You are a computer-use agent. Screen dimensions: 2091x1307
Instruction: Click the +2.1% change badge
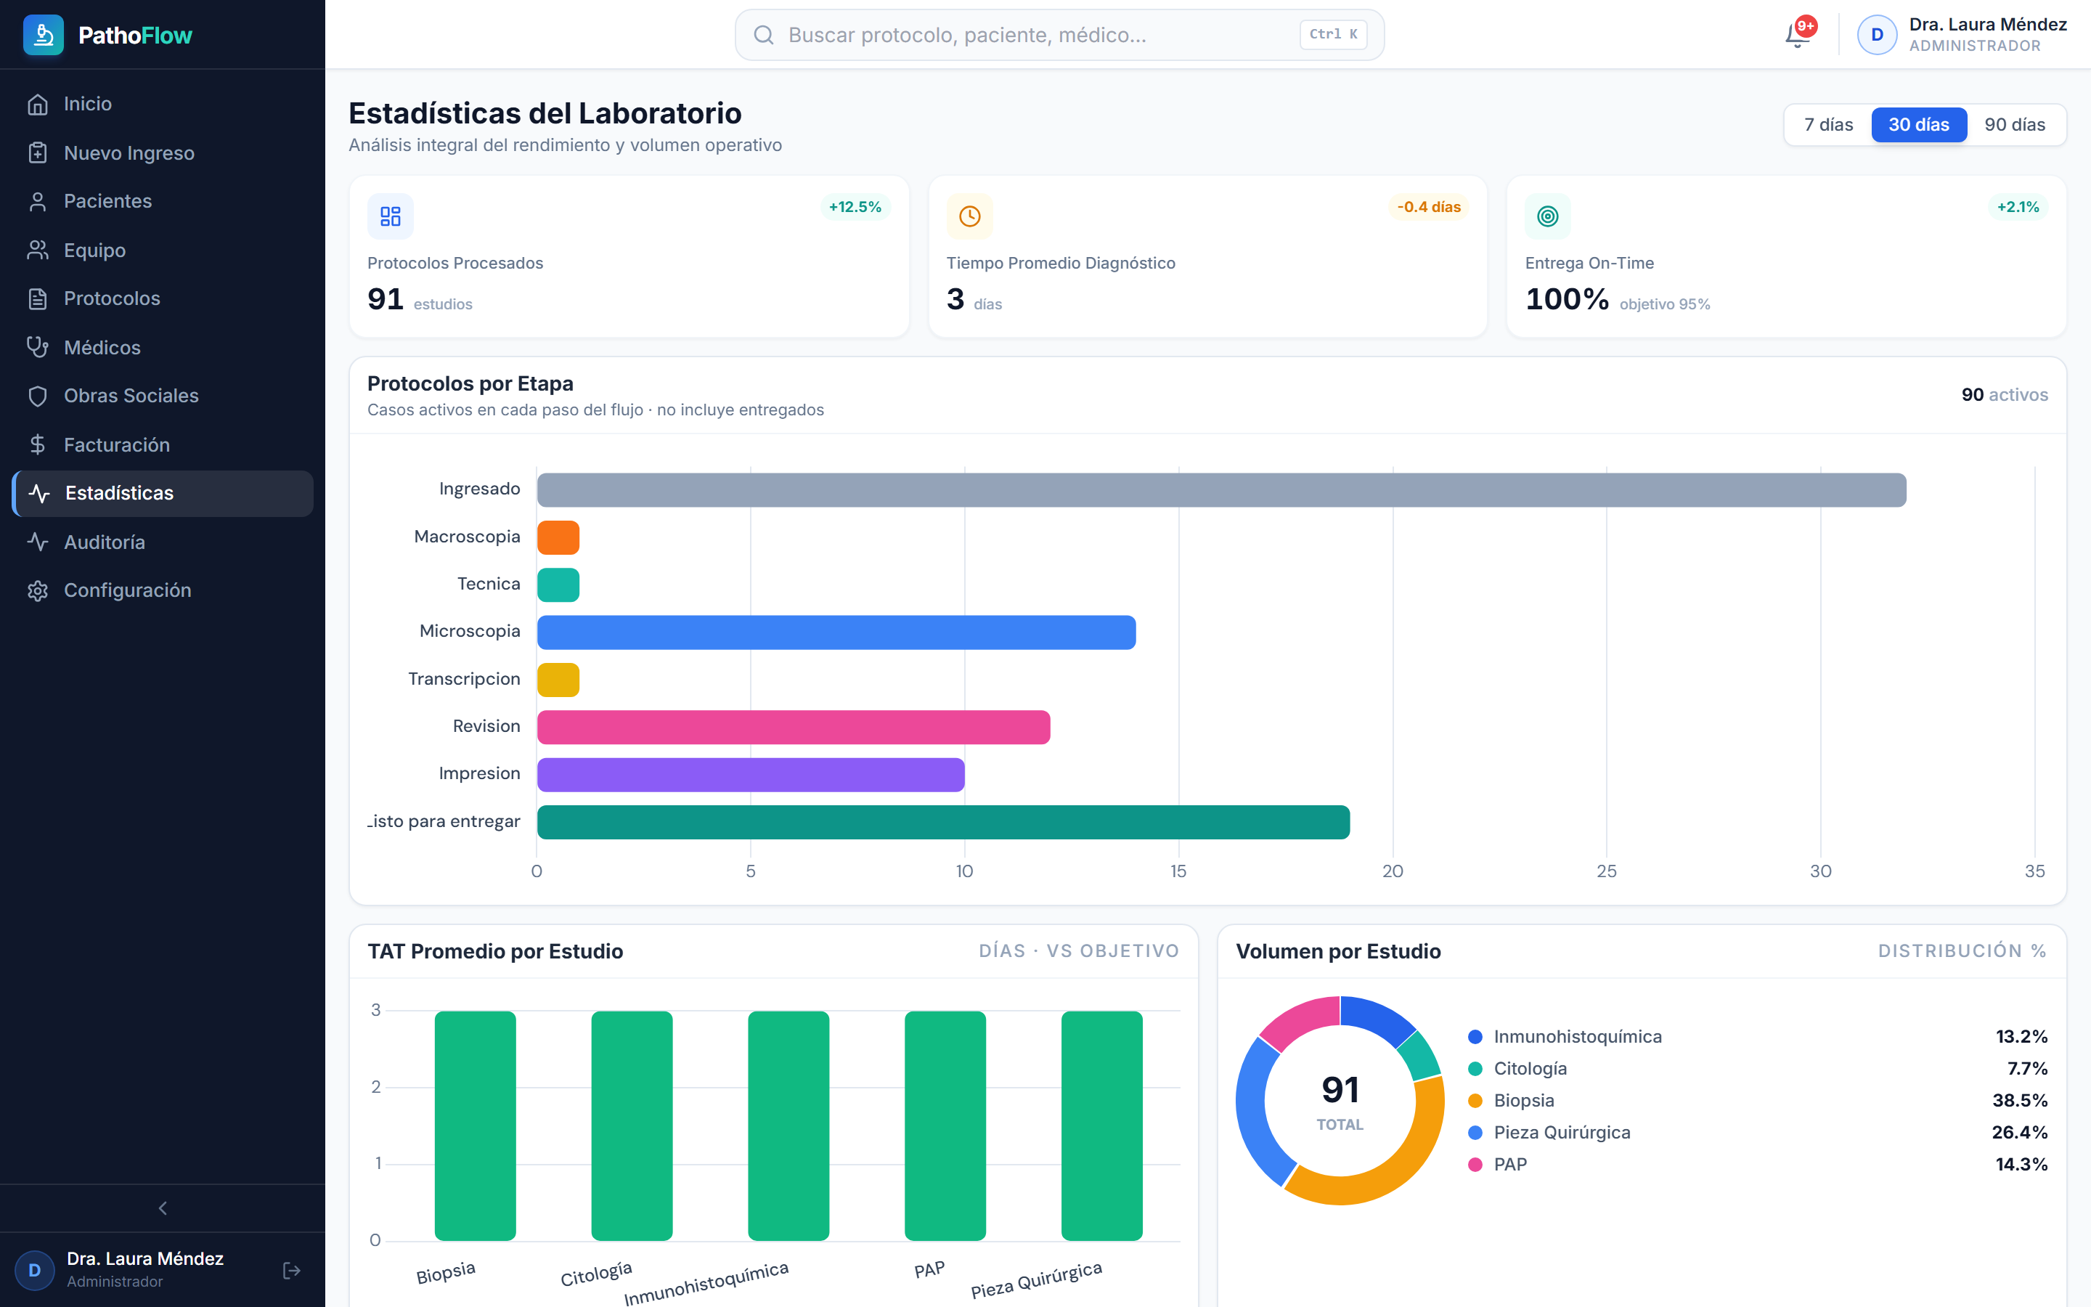(x=2018, y=207)
